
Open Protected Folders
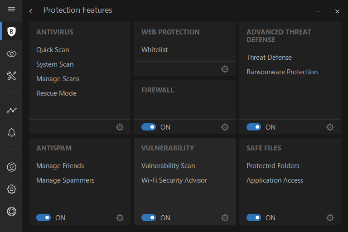point(273,166)
